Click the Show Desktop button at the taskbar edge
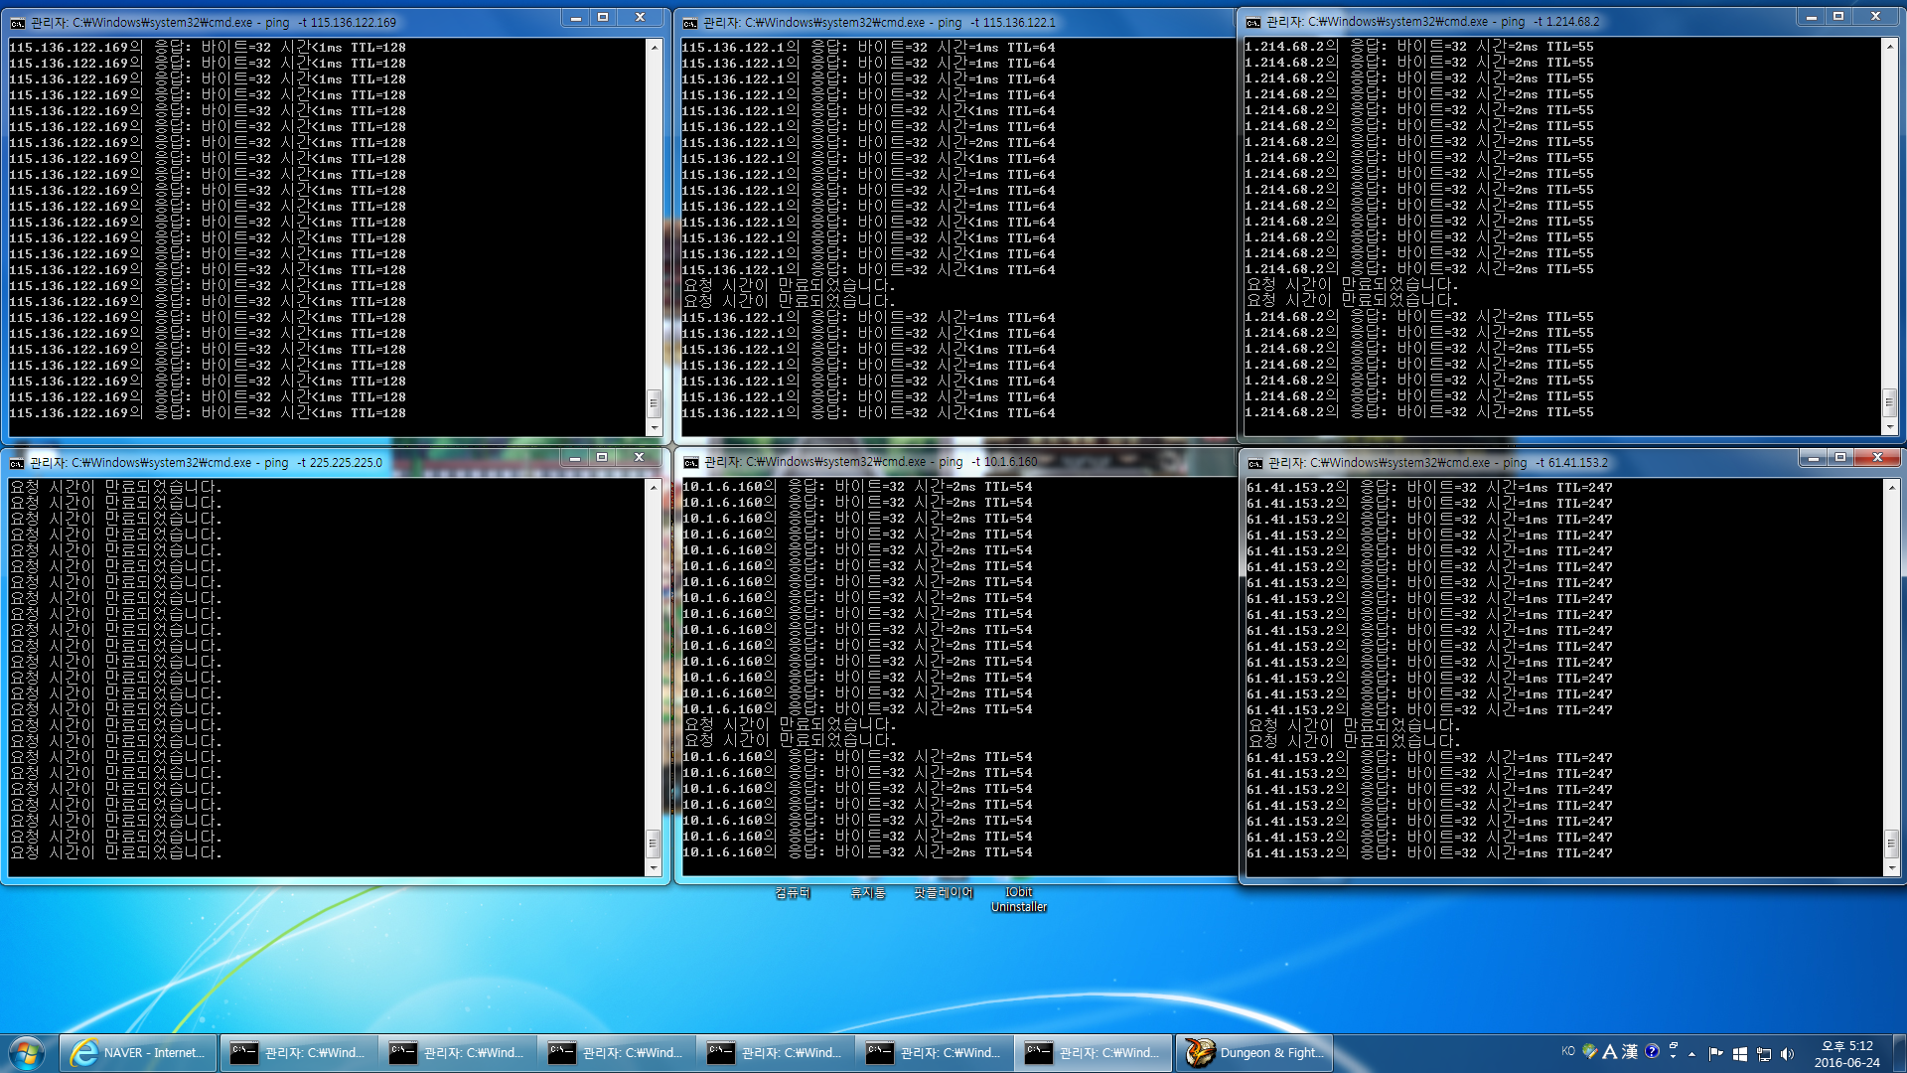This screenshot has height=1073, width=1907. [1899, 1053]
